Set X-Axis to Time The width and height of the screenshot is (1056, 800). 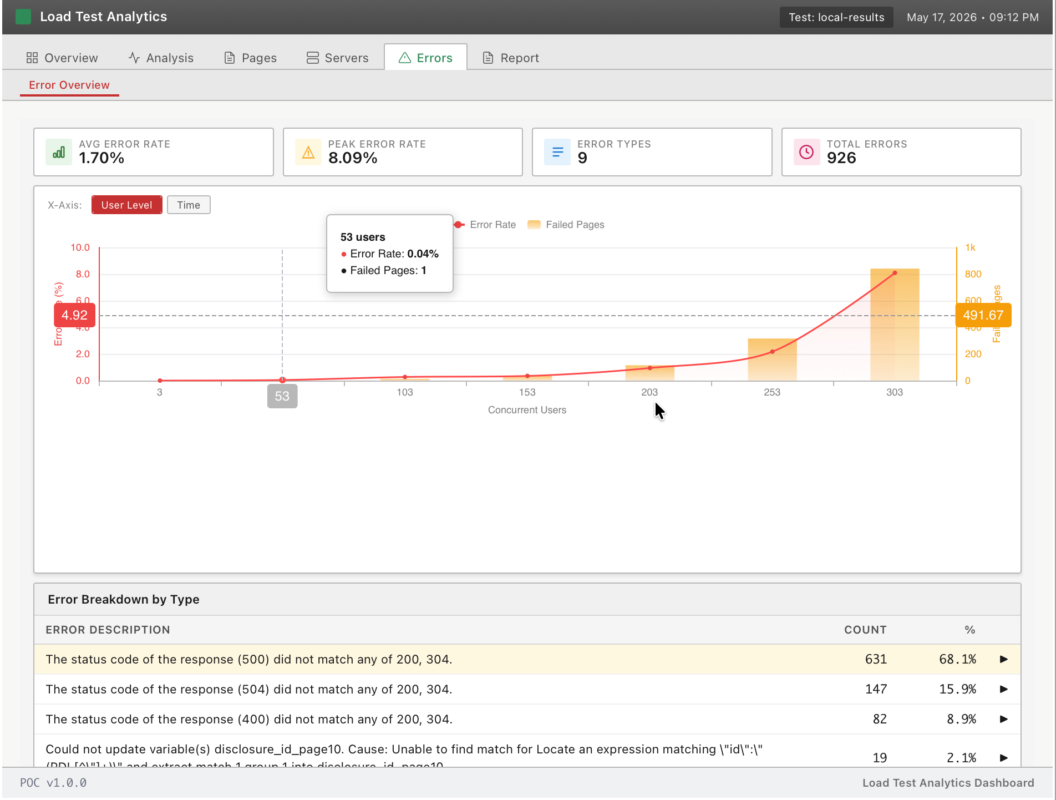tap(189, 205)
